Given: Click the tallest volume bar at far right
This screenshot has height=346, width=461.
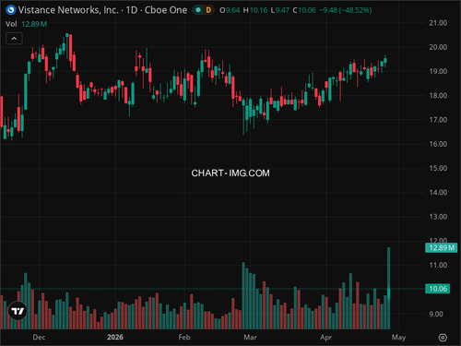Looking at the screenshot, I should click(x=389, y=288).
